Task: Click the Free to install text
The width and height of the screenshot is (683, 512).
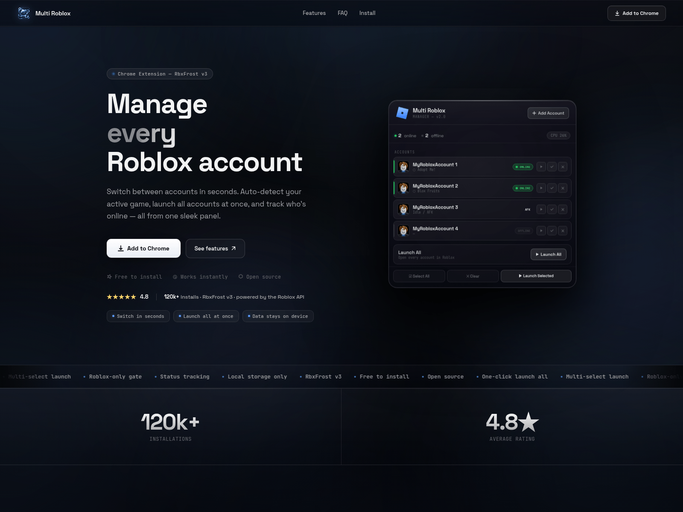Action: click(x=138, y=277)
